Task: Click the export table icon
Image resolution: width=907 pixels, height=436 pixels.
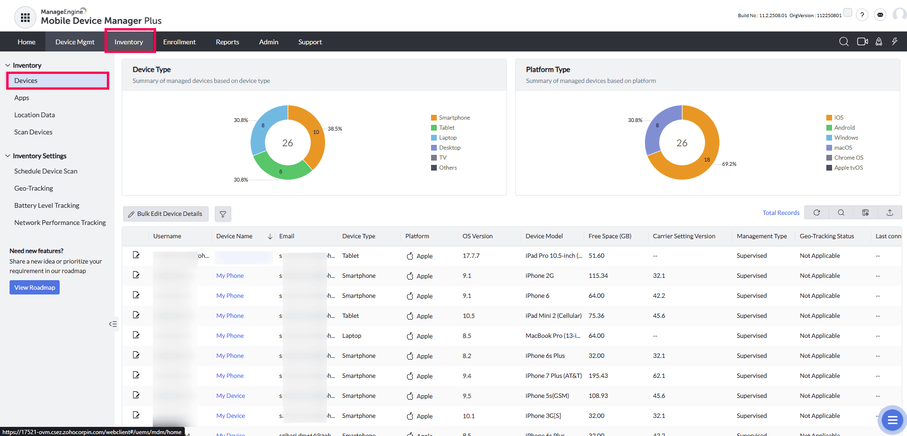Action: (x=890, y=213)
